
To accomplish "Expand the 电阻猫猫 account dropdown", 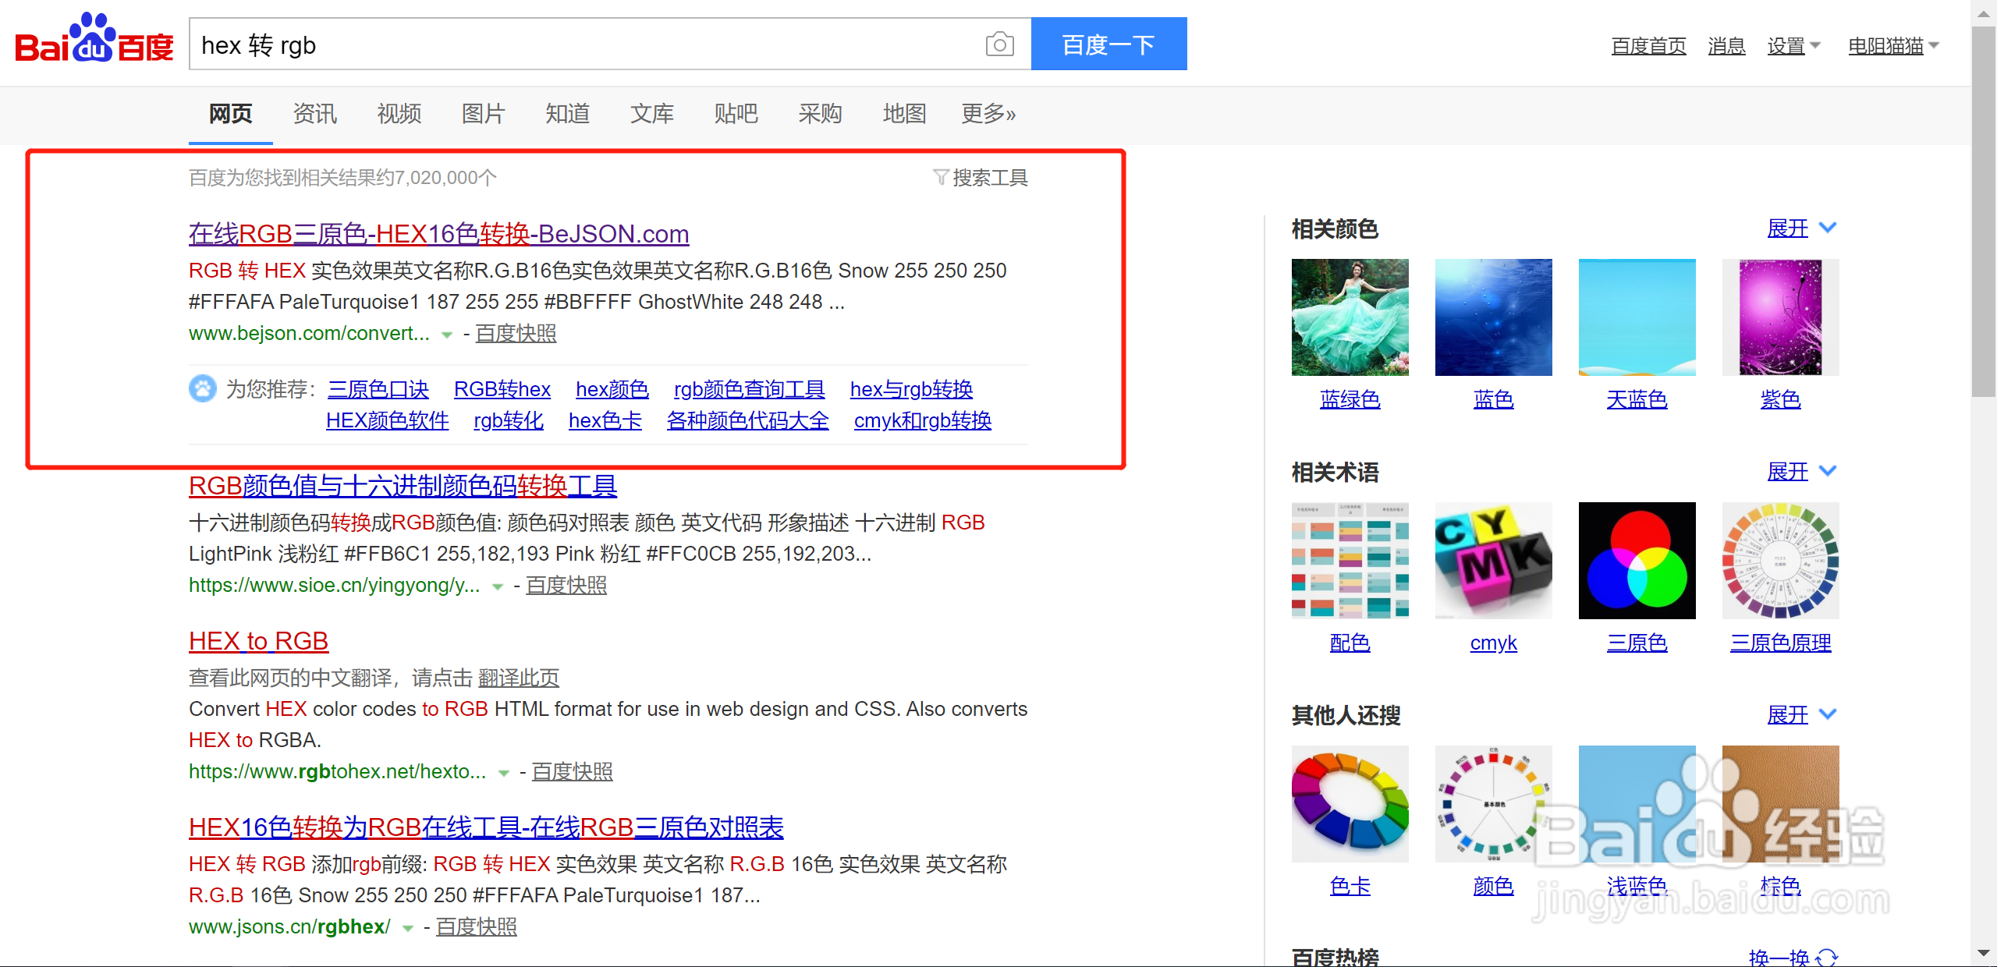I will (1893, 46).
